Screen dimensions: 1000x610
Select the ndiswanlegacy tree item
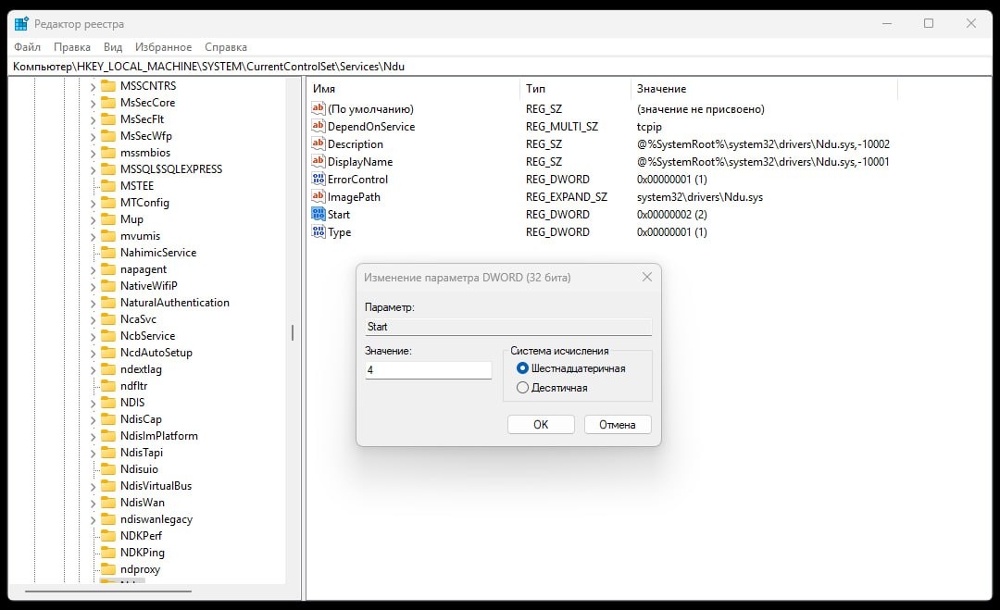tap(156, 519)
